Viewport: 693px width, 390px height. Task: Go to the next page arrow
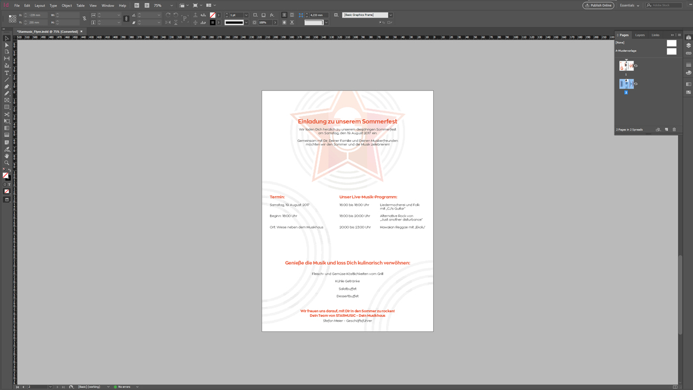[x=56, y=387]
